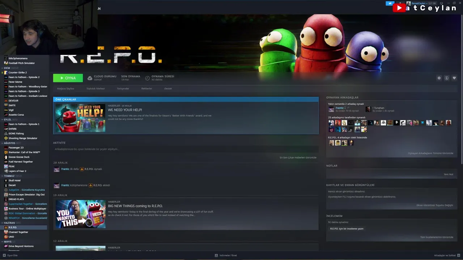The height and width of the screenshot is (260, 463).
Task: Click the Big Picture mode monitor icon
Action: tap(441, 3)
